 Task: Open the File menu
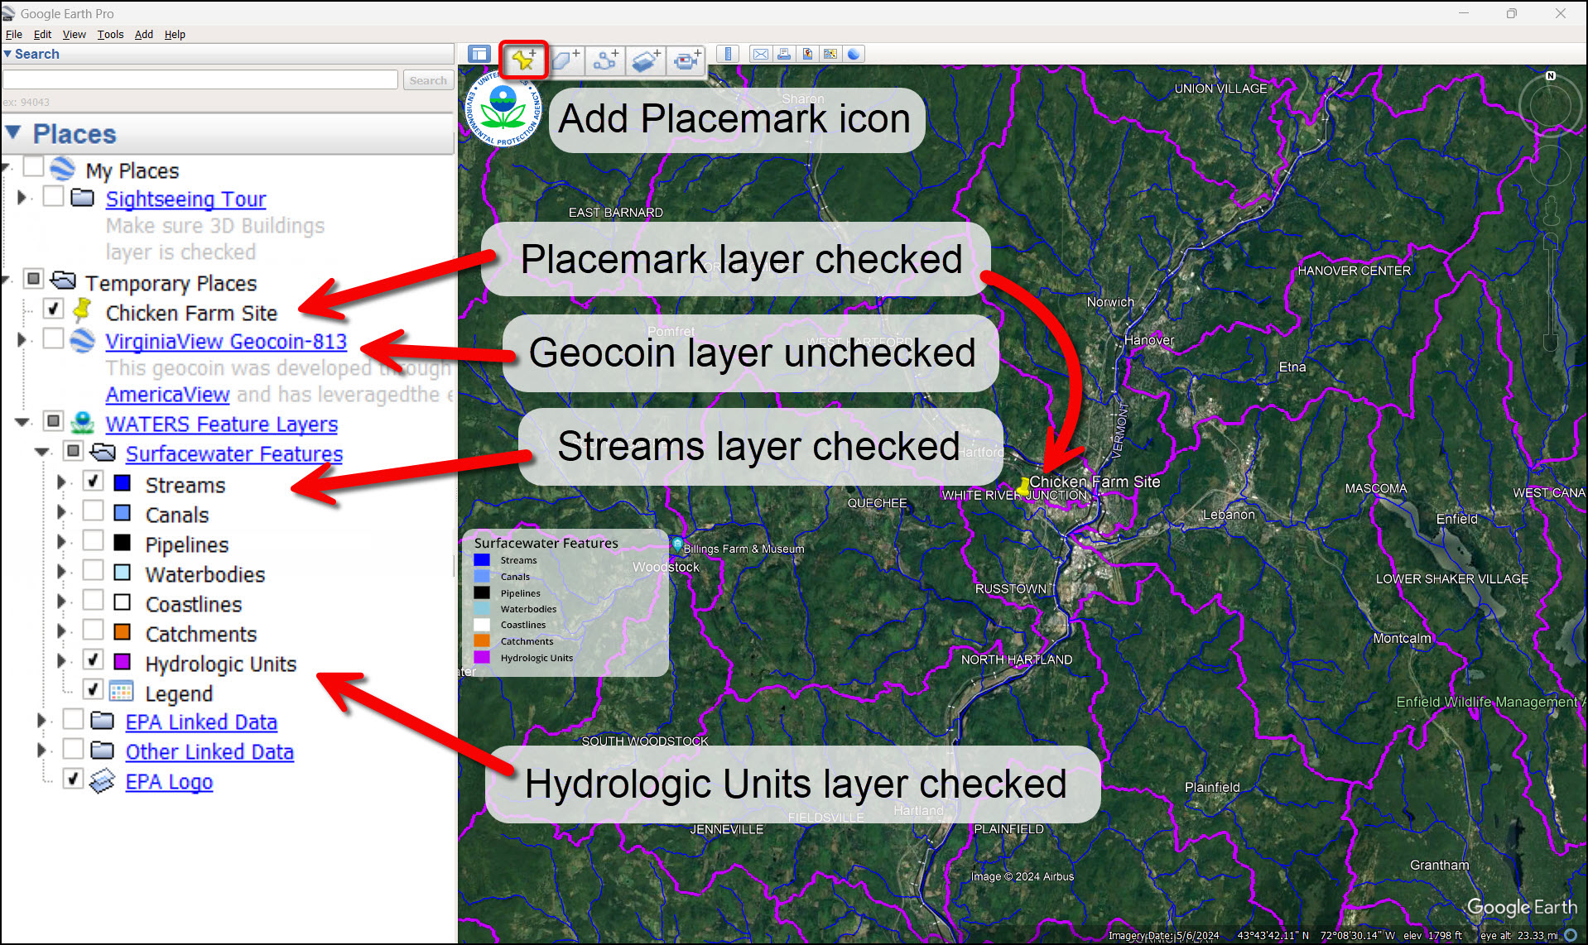[14, 34]
